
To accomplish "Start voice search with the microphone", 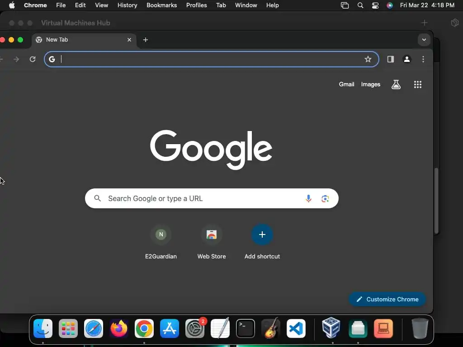I will pos(308,199).
